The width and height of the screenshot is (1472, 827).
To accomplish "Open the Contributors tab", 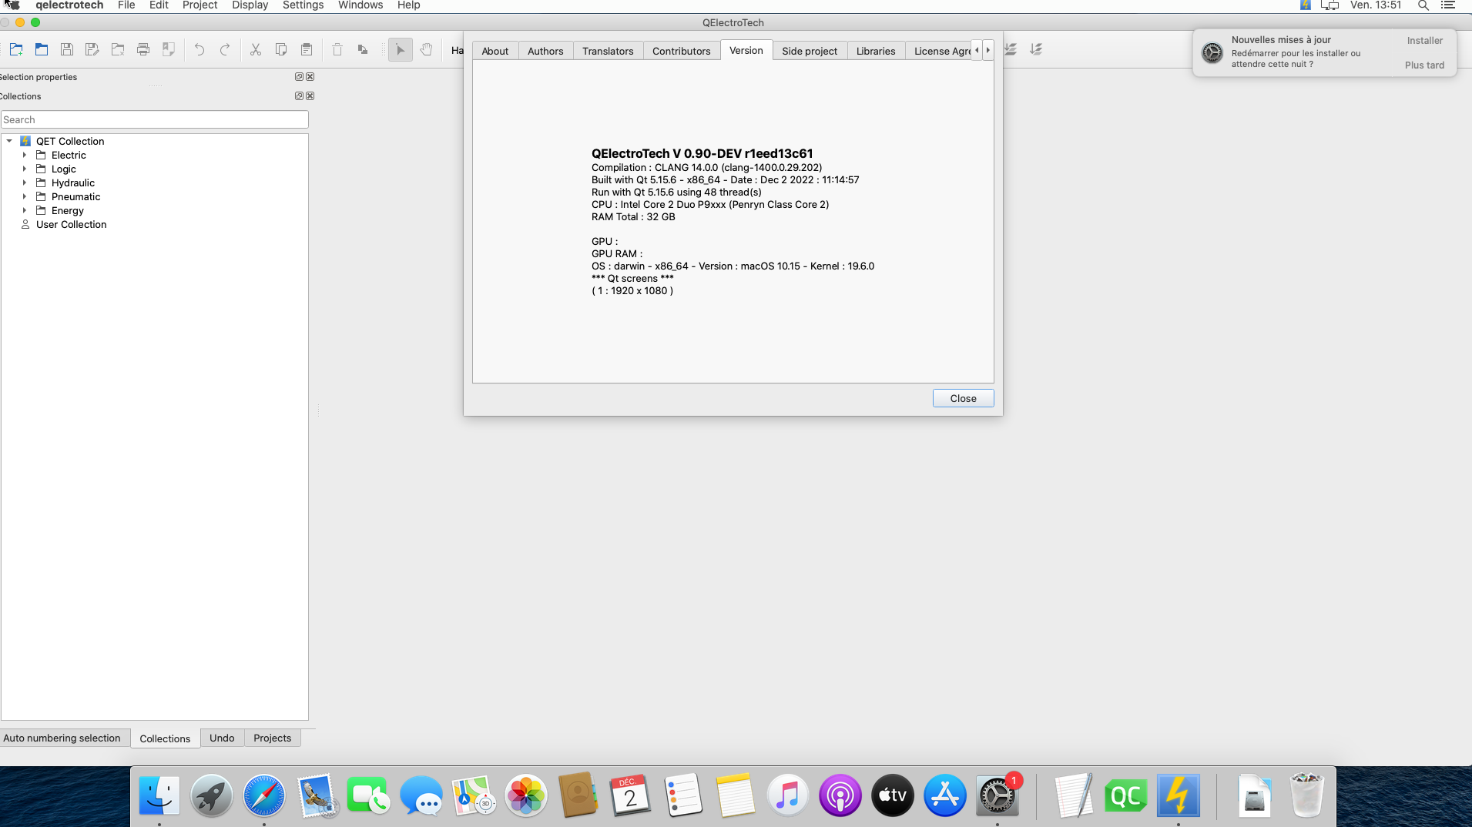I will (681, 51).
